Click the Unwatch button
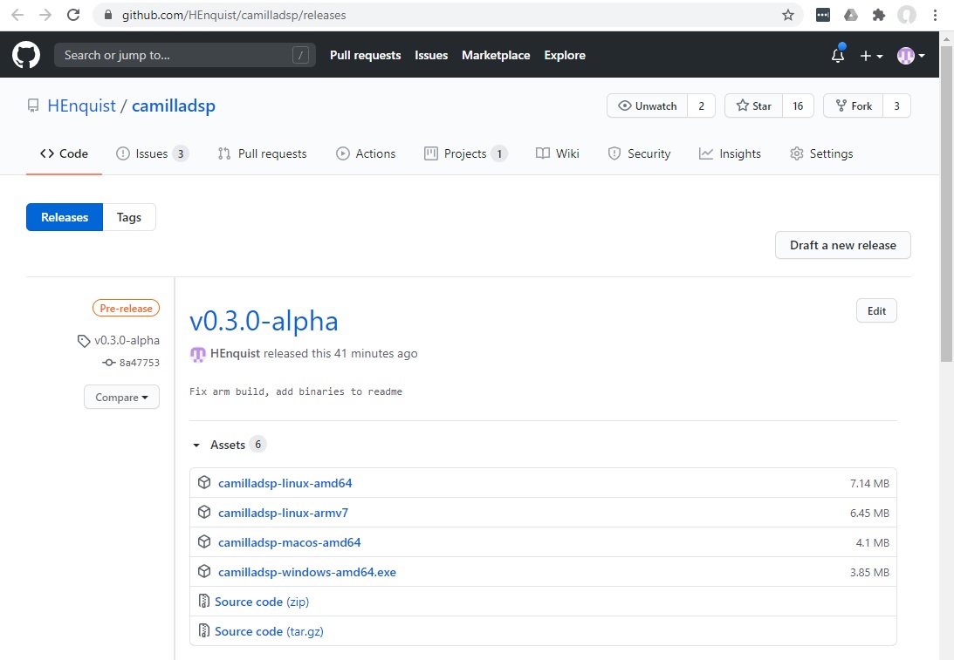 (x=648, y=105)
